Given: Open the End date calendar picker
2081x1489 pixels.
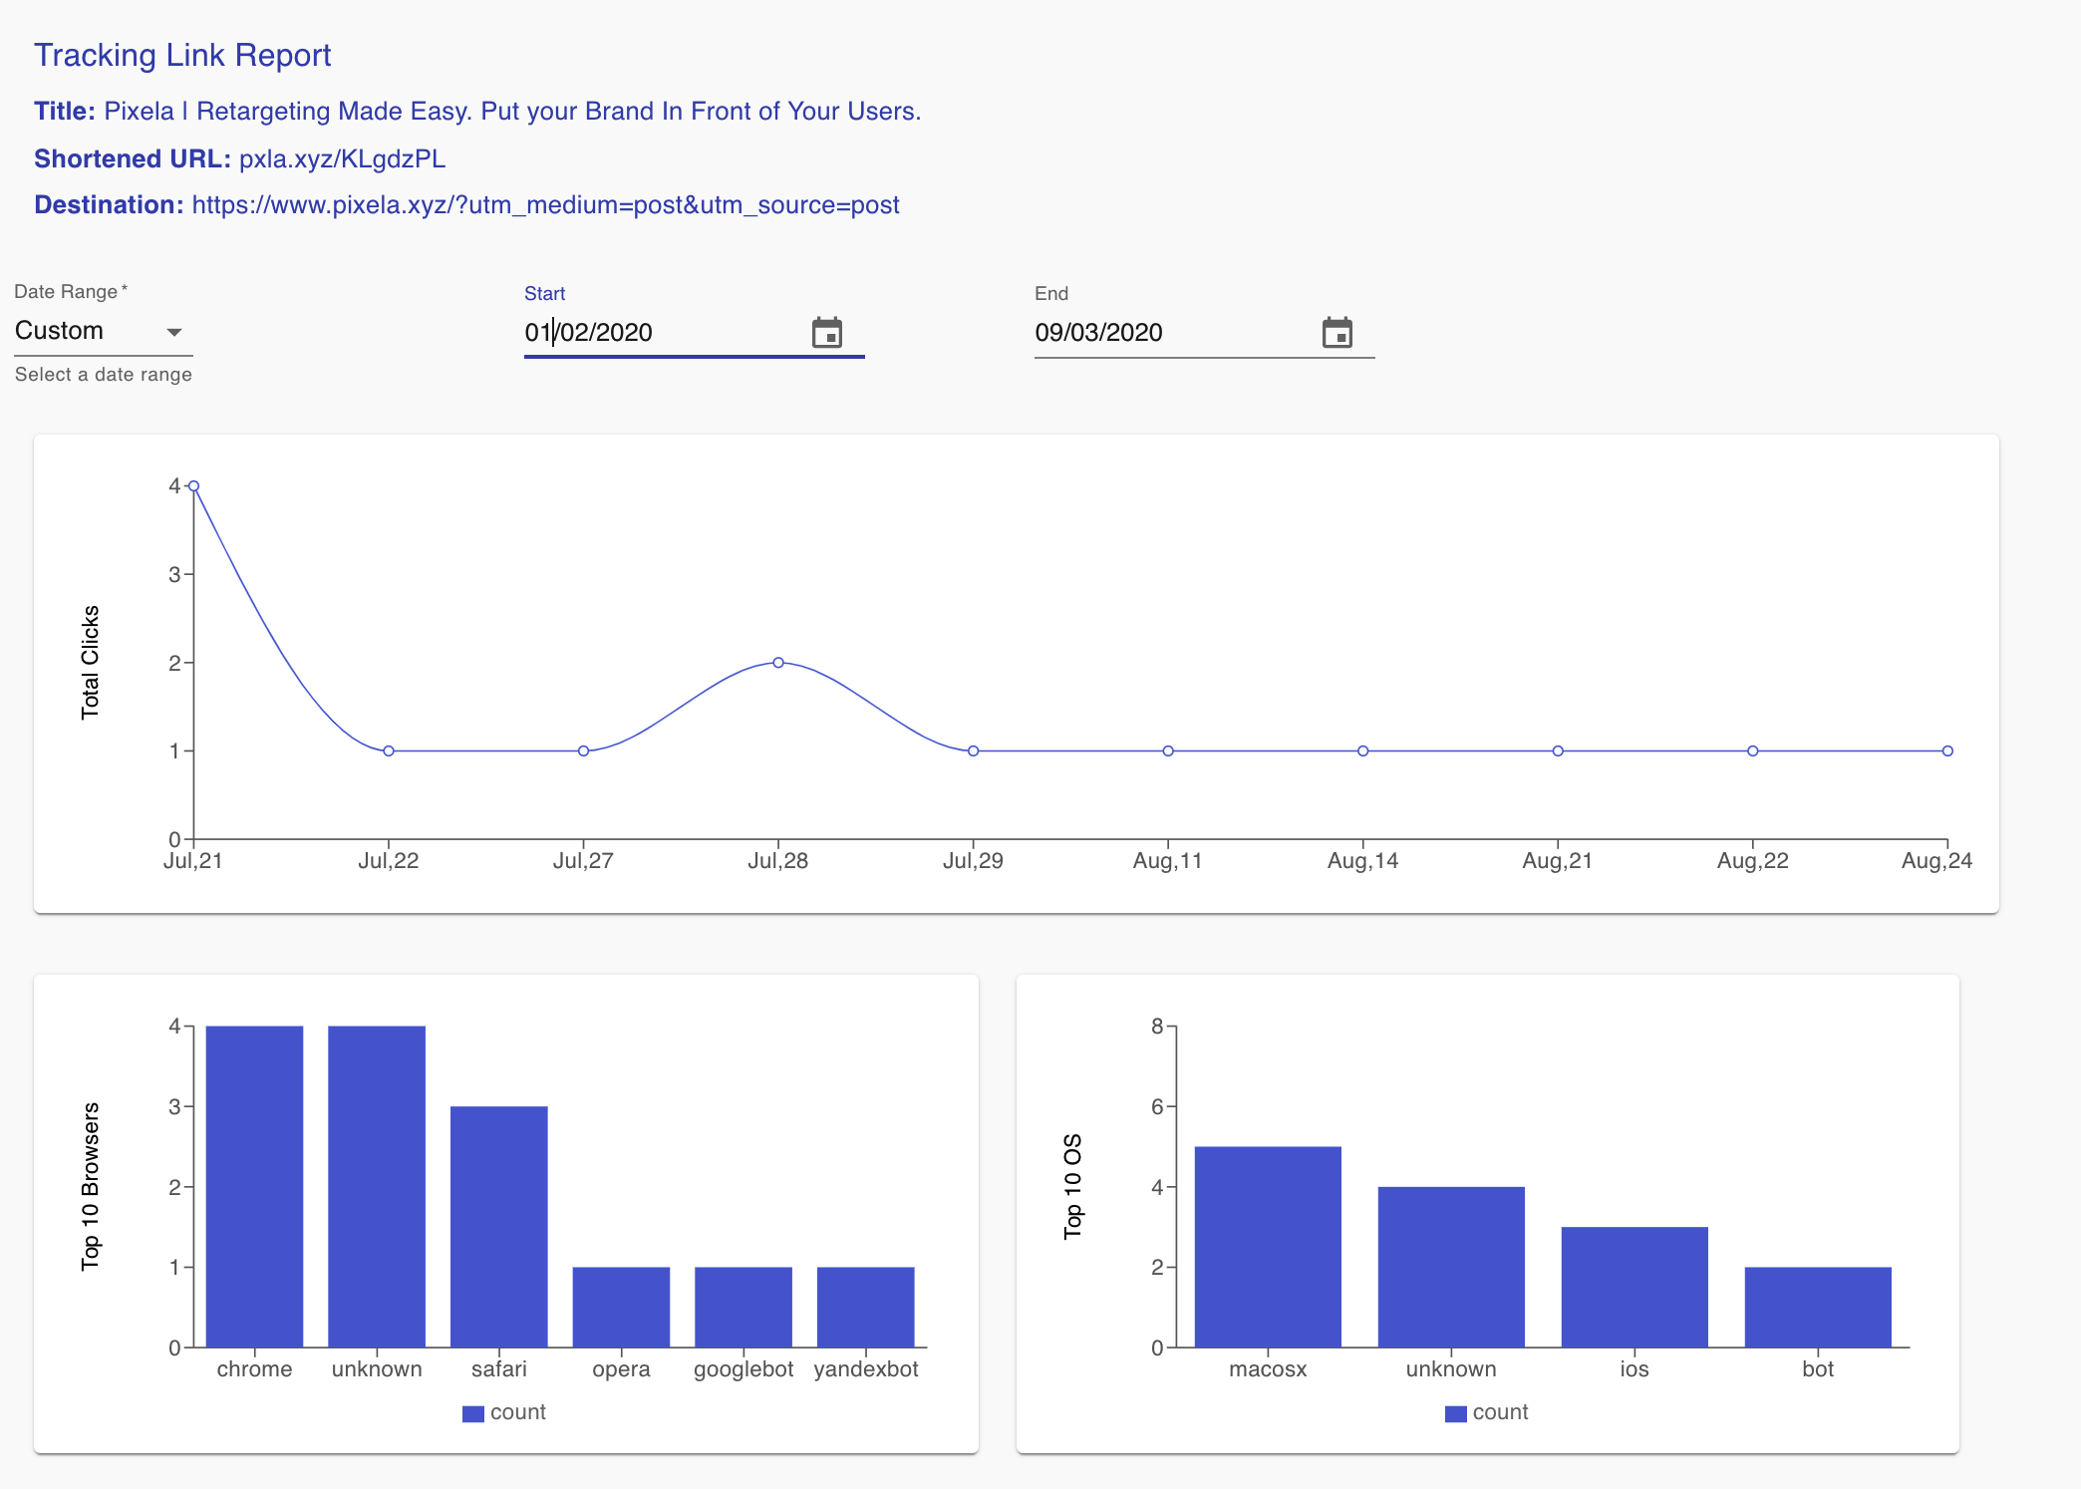Looking at the screenshot, I should coord(1337,333).
